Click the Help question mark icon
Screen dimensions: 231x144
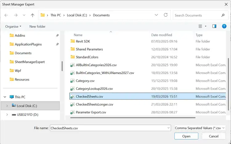pos(224,27)
